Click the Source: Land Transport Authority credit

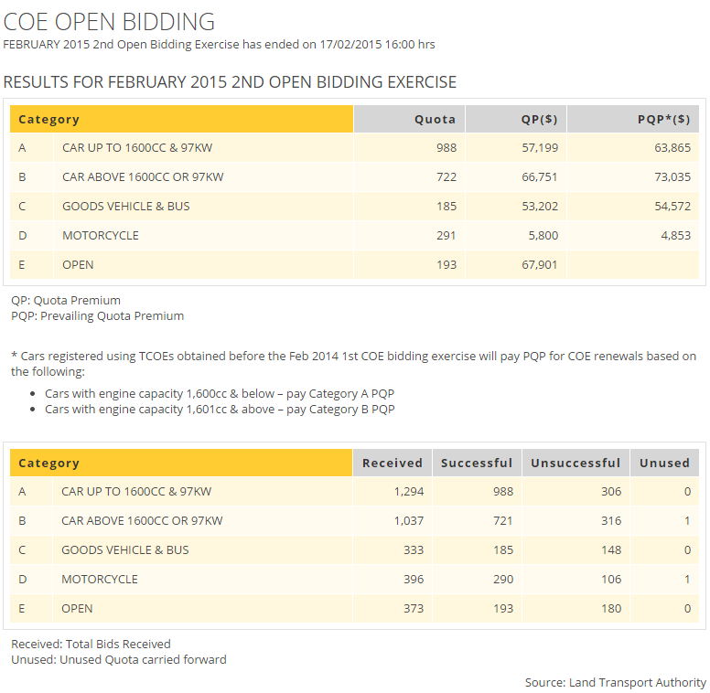tap(616, 682)
